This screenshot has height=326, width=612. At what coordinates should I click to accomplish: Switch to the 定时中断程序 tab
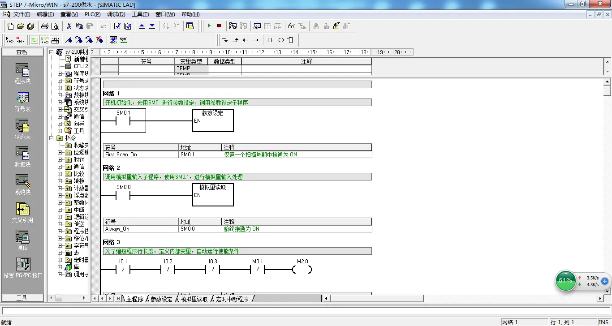tap(232, 299)
